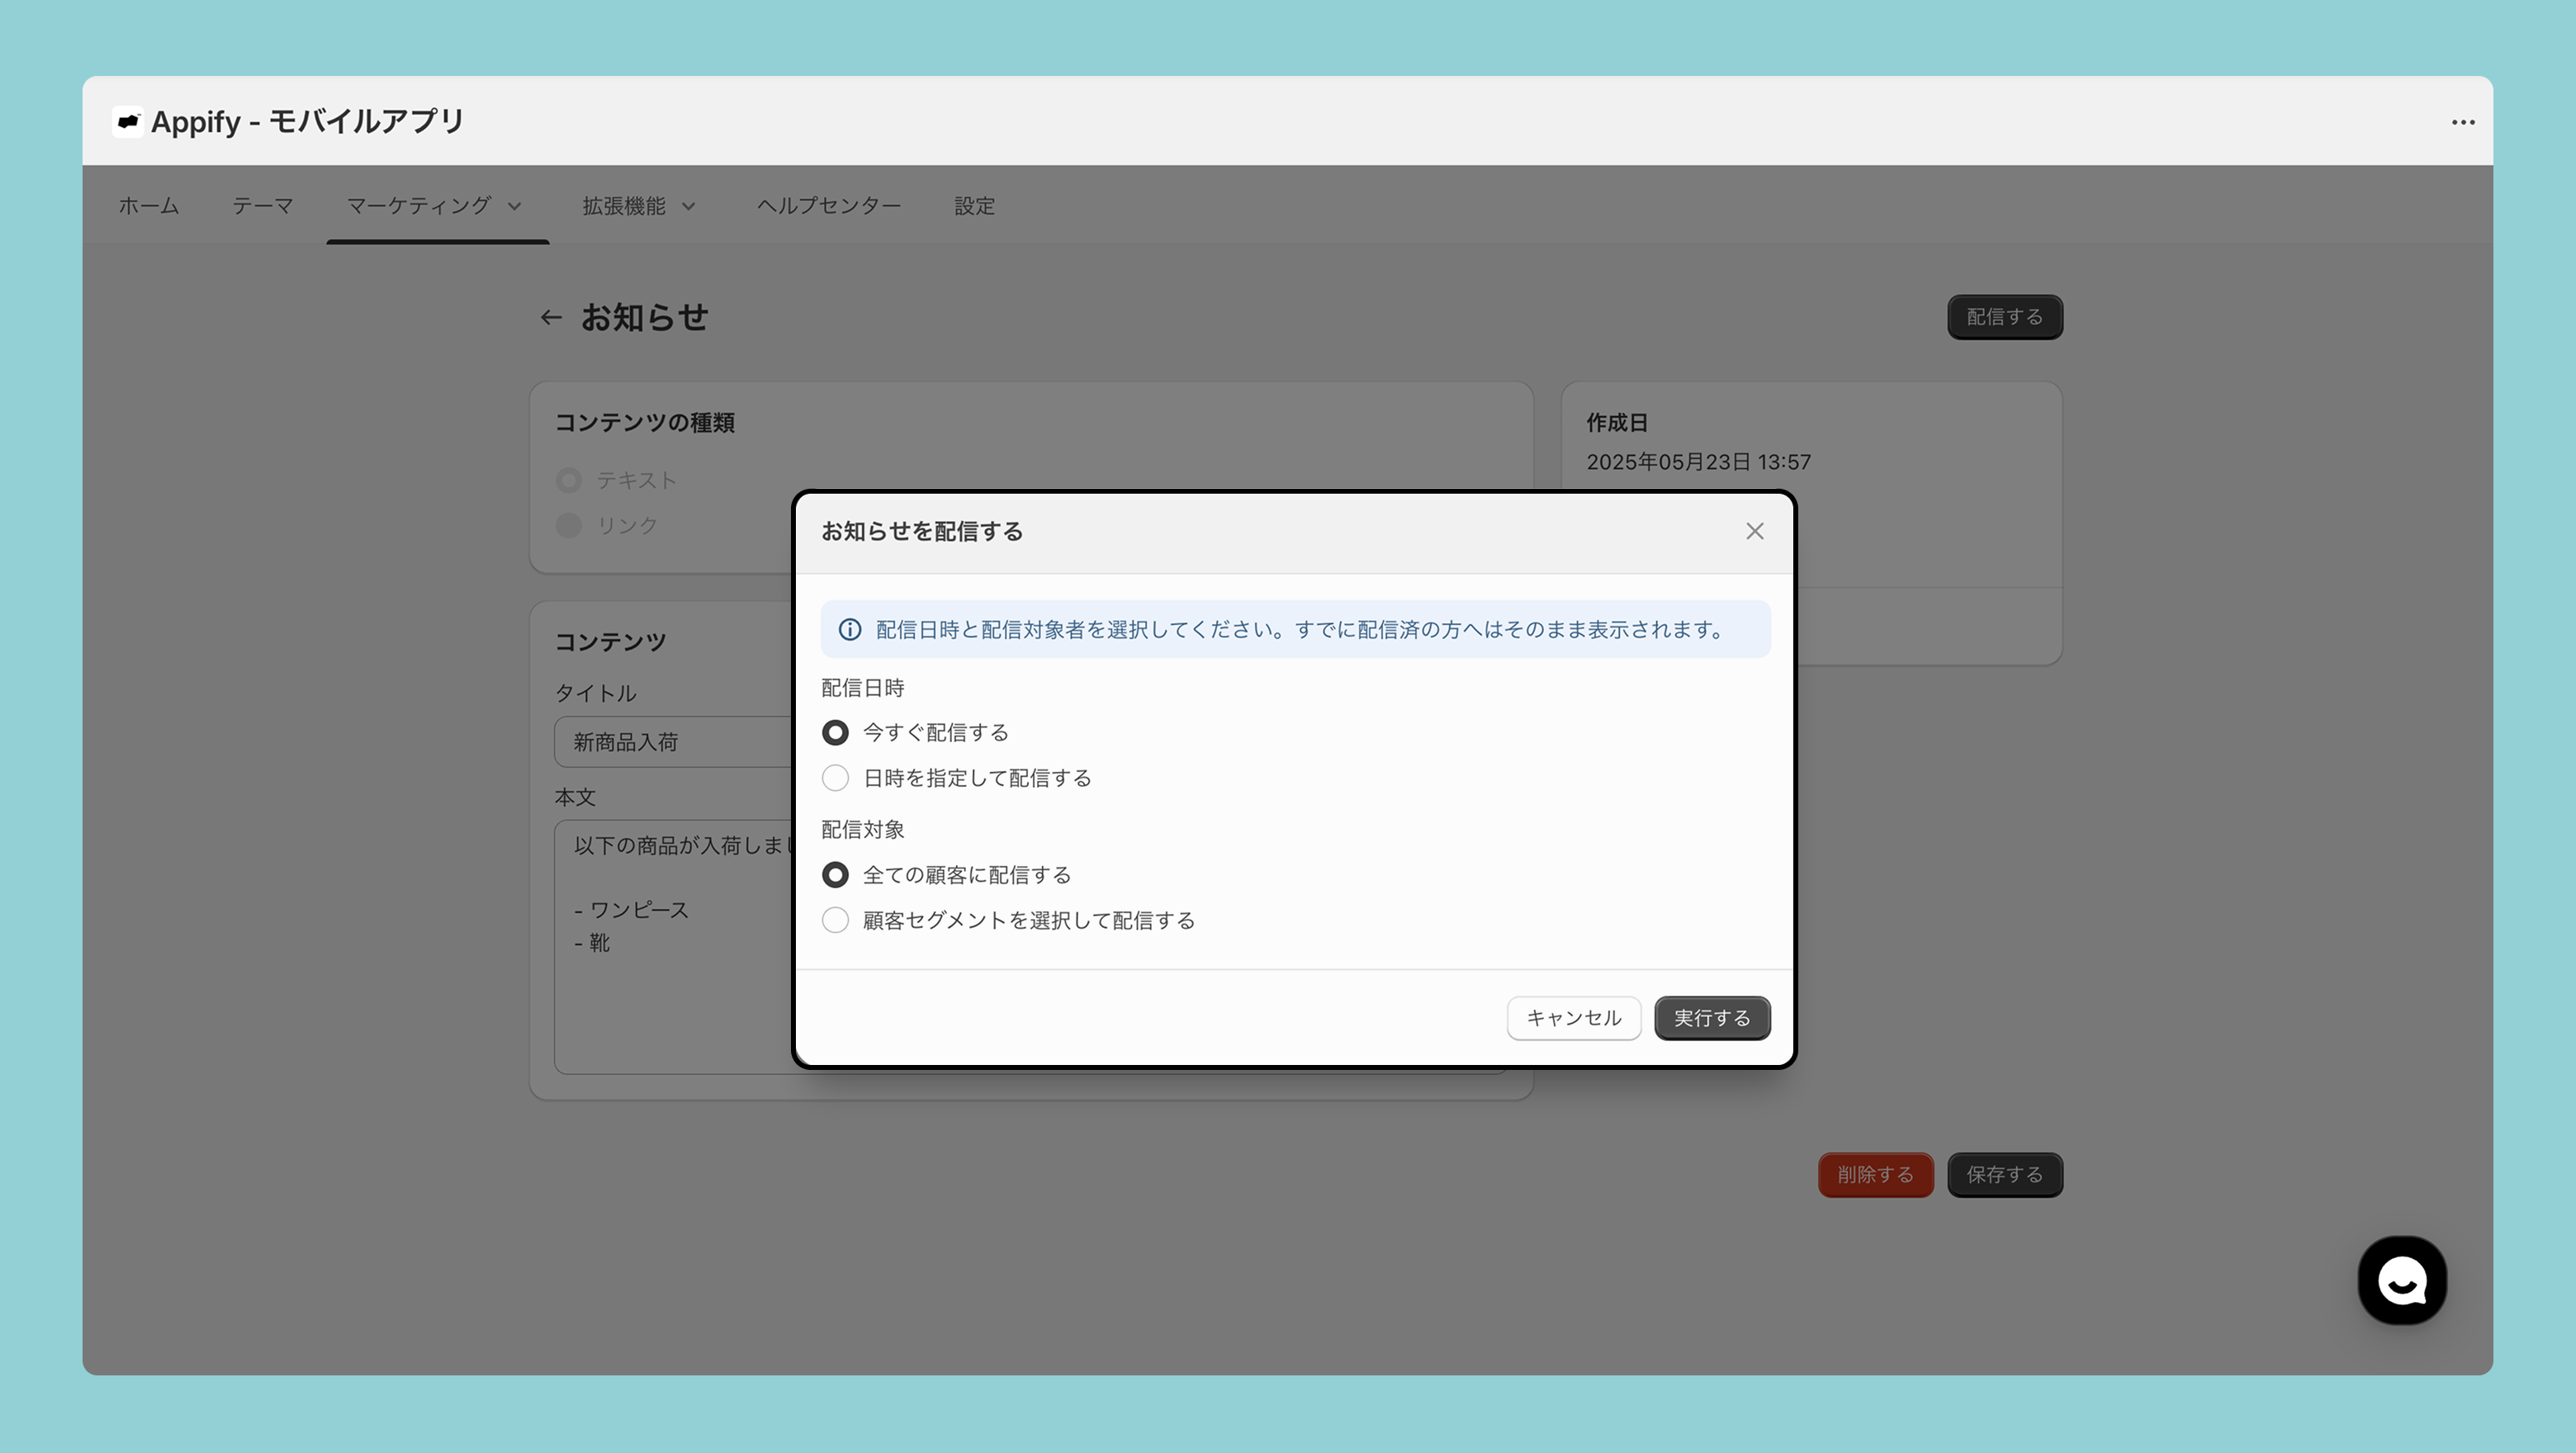The width and height of the screenshot is (2576, 1453).
Task: Open the three-dots more menu
Action: point(2462,122)
